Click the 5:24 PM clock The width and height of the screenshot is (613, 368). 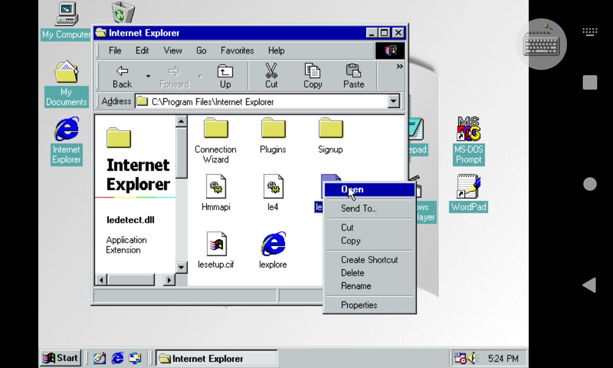click(x=503, y=358)
